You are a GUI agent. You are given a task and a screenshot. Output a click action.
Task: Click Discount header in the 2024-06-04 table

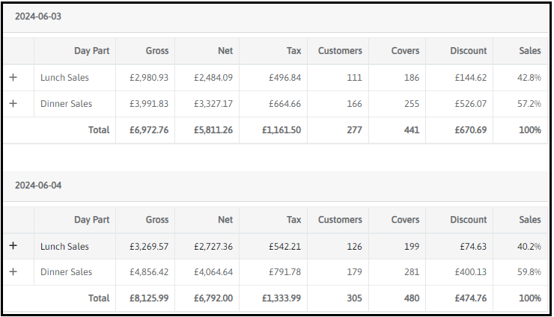click(469, 220)
